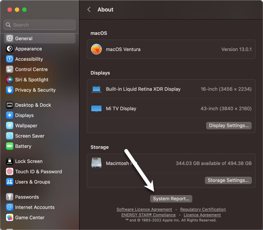Image resolution: width=263 pixels, height=230 pixels.
Task: Click the Desktop & Dock icon
Action: 9,105
